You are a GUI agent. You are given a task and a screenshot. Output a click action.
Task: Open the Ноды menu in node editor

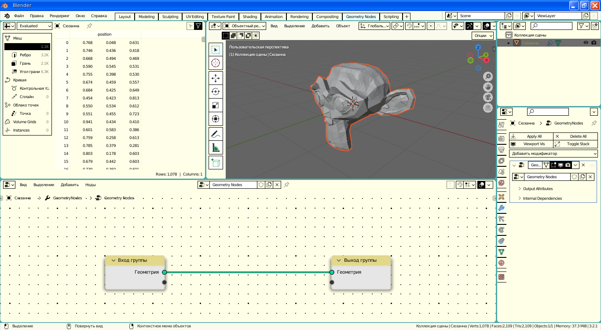pyautogui.click(x=91, y=185)
